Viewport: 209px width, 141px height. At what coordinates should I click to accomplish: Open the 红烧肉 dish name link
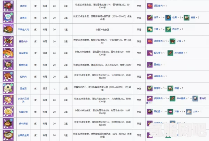tap(23, 77)
